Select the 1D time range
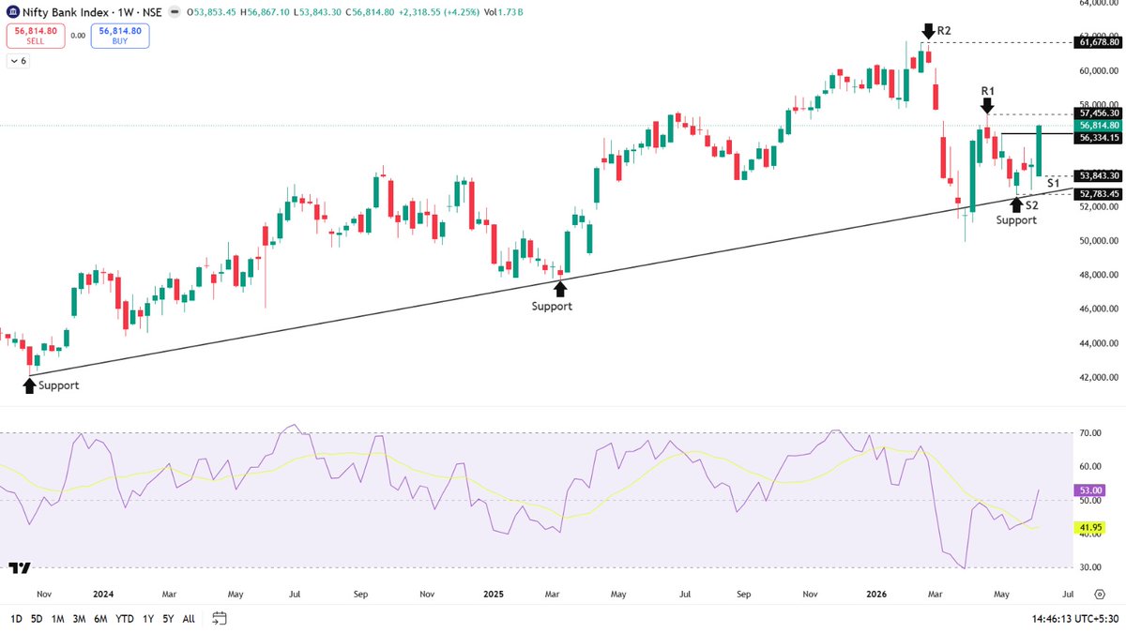The height and width of the screenshot is (633, 1126). coord(17,619)
